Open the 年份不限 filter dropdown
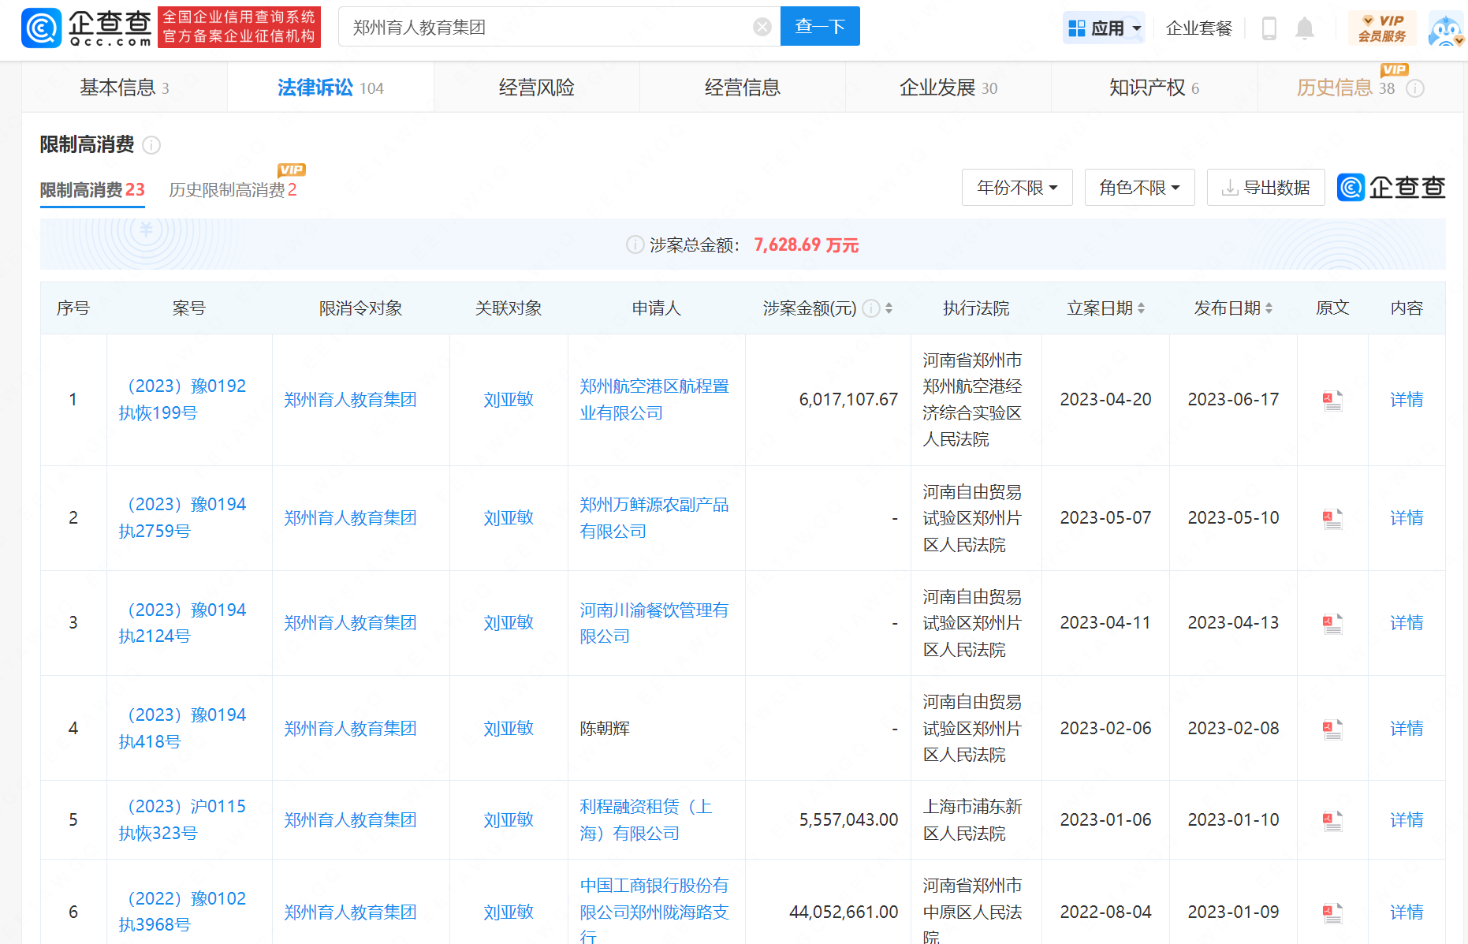Viewport: 1468px width, 944px height. 1017,187
